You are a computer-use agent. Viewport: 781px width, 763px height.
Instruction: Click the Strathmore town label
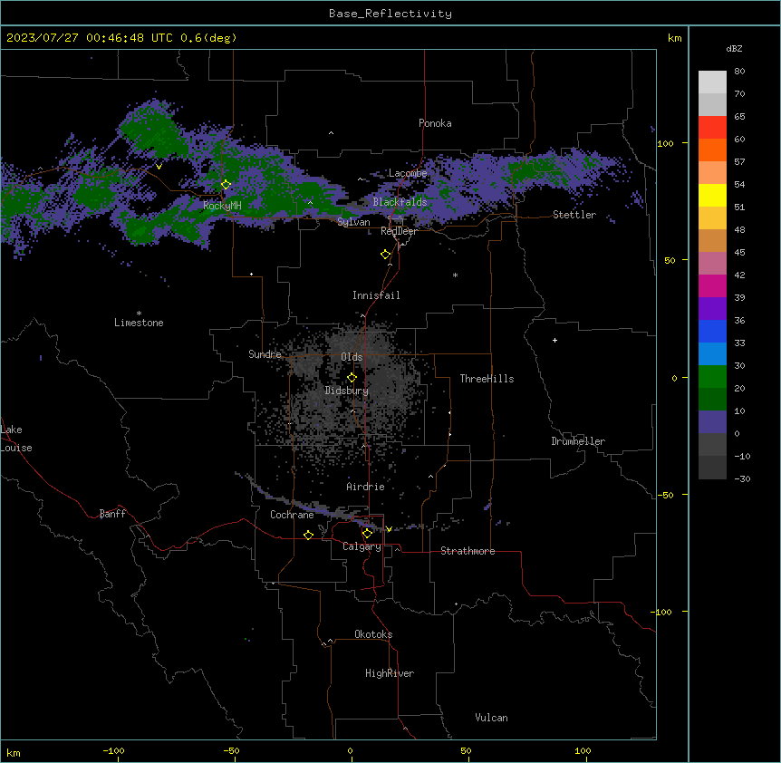click(468, 551)
